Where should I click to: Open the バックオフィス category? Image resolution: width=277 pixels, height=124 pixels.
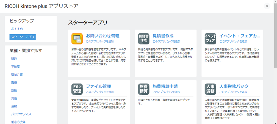point(21,114)
